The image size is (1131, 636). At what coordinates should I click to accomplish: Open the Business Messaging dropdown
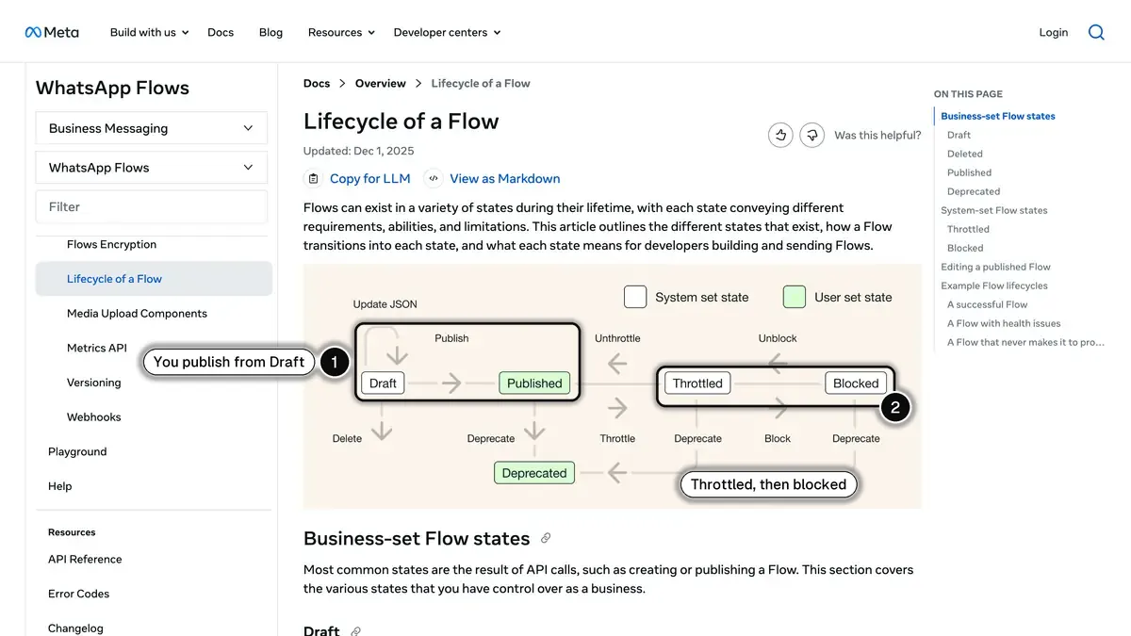[152, 128]
